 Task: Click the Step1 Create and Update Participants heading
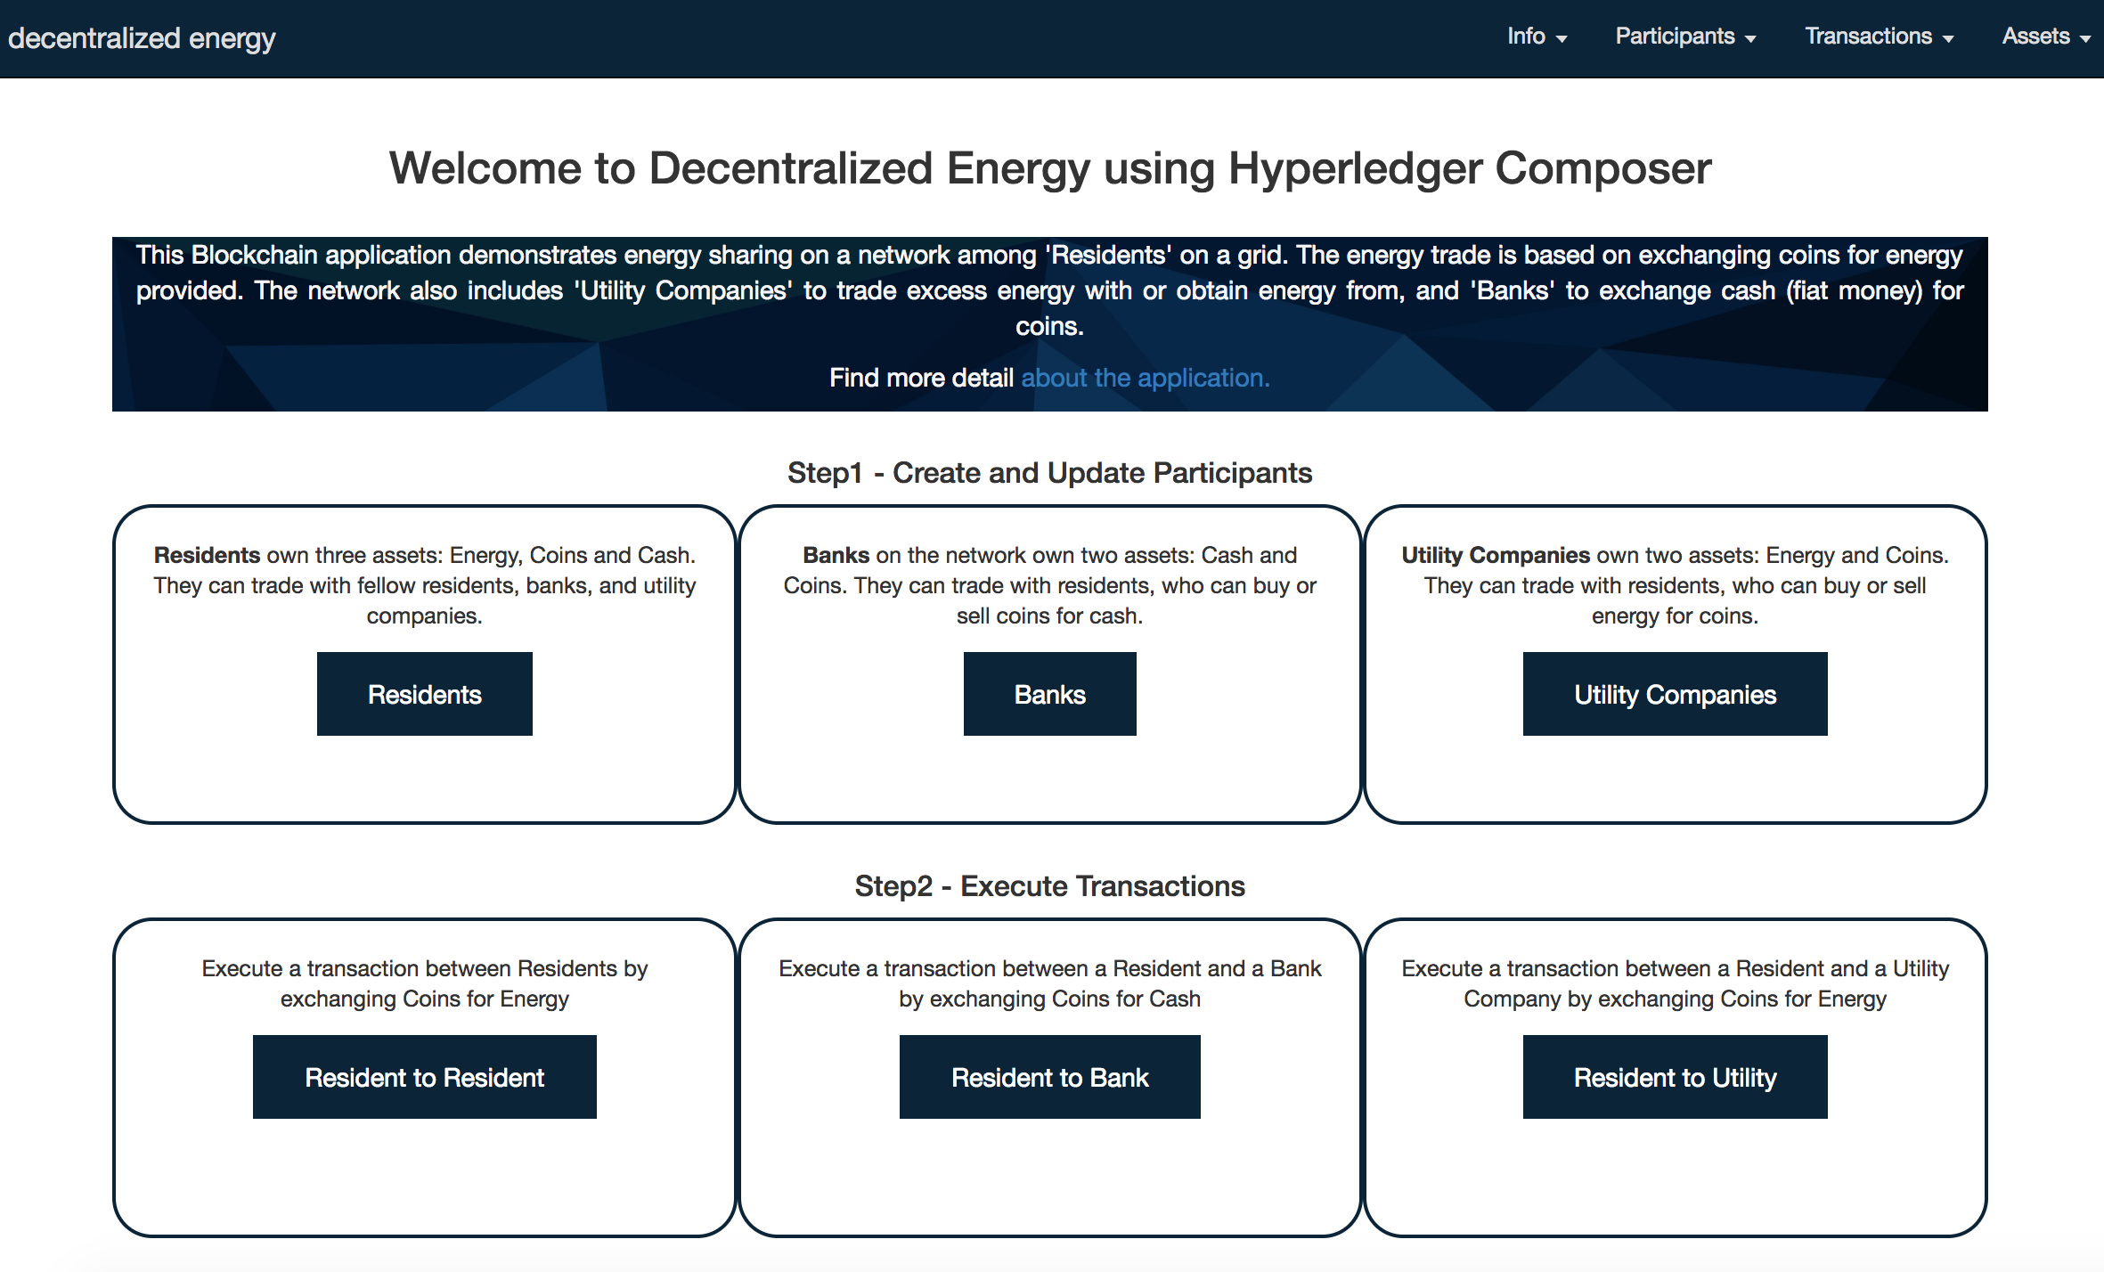click(1049, 473)
